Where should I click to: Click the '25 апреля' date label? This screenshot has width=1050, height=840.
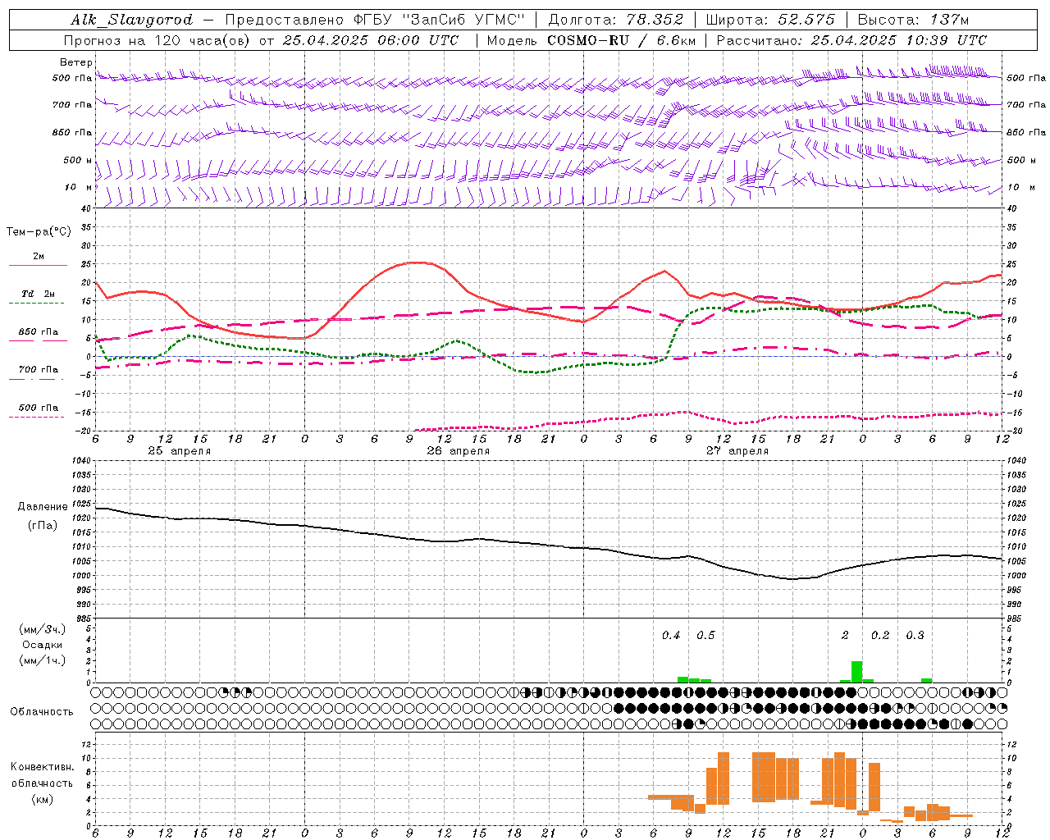tap(179, 451)
